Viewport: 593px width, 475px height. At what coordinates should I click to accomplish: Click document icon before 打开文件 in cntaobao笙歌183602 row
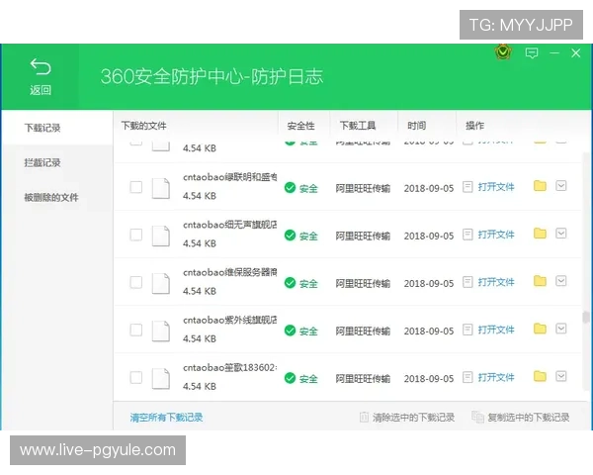click(x=467, y=377)
